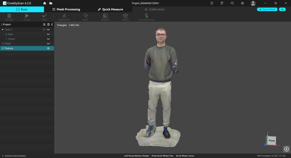This screenshot has height=158, width=291.
Task: Reset view using the target icon
Action: [x=286, y=149]
